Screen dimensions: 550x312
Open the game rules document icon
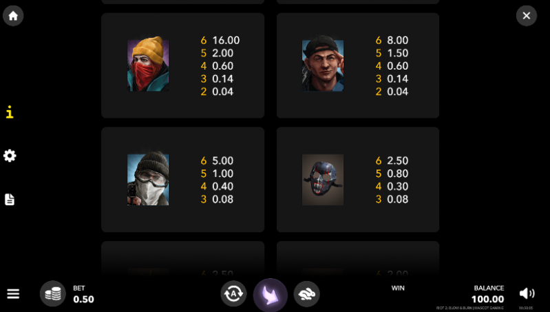(10, 199)
